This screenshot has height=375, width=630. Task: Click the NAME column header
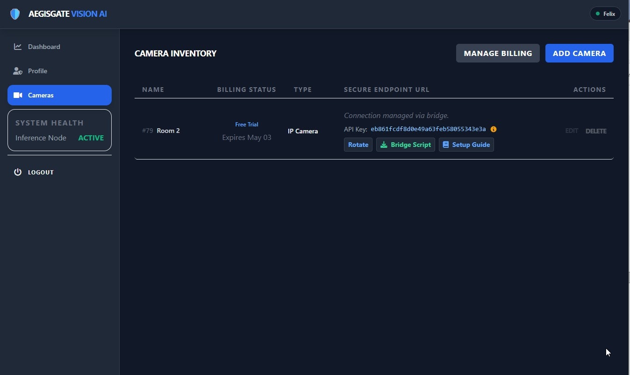(153, 90)
